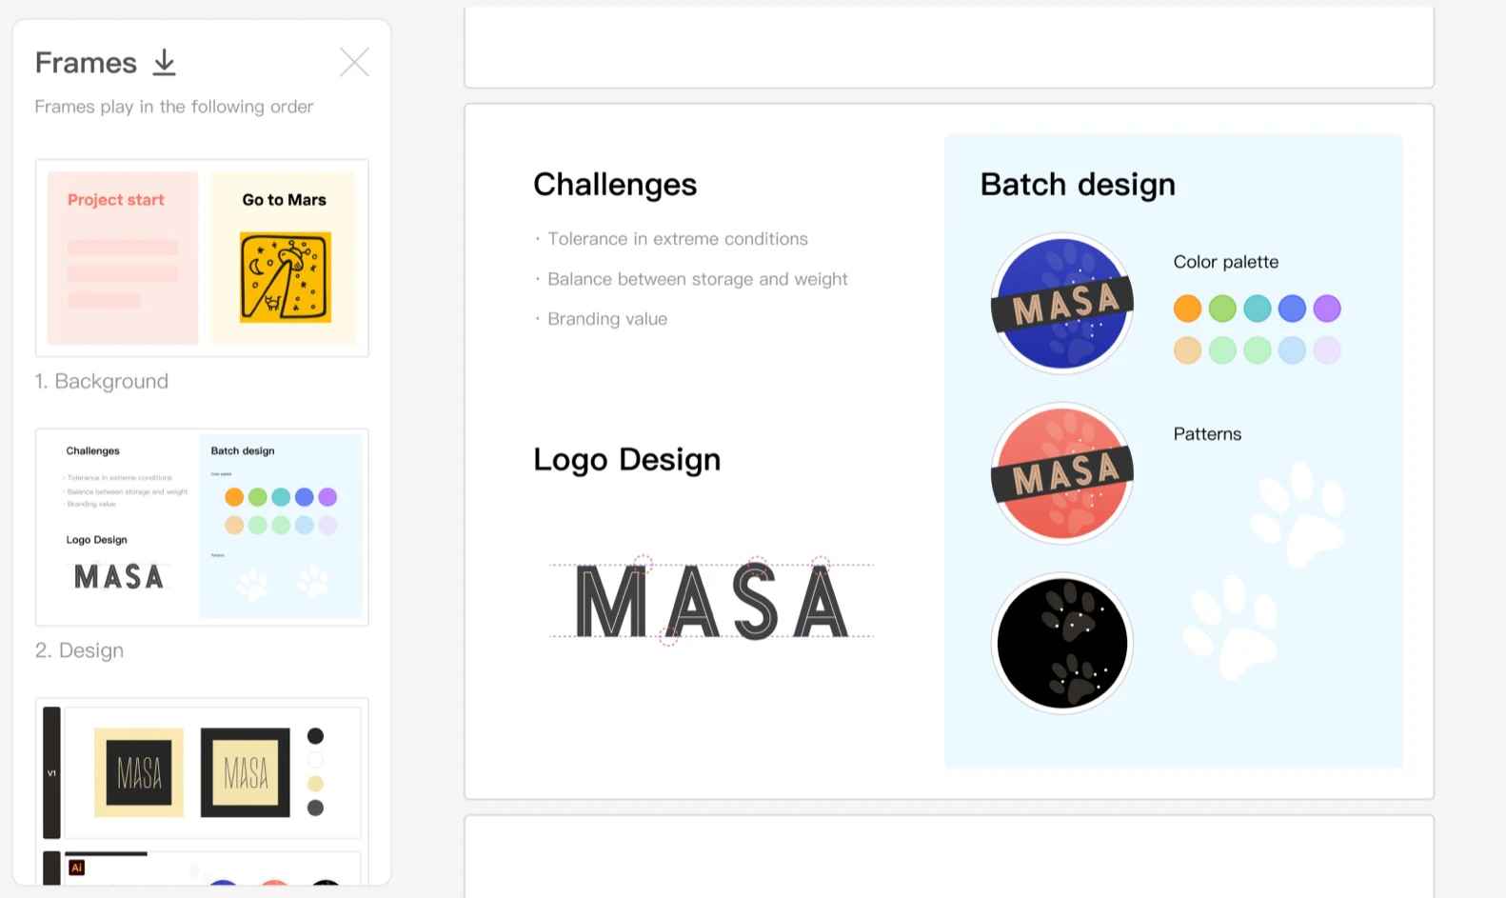The height and width of the screenshot is (898, 1506).
Task: Click the "2. Design" frame label
Action: [80, 650]
